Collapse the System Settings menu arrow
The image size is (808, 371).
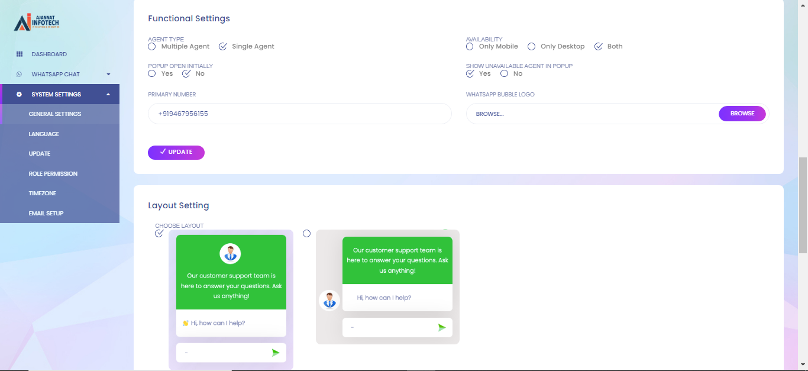point(108,95)
